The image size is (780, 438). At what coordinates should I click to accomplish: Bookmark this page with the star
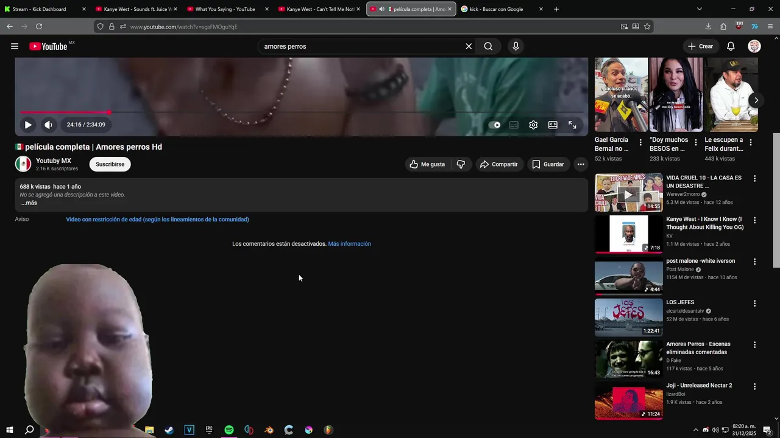(x=647, y=26)
